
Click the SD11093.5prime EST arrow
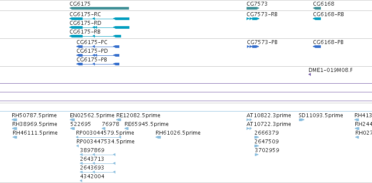(x=302, y=120)
